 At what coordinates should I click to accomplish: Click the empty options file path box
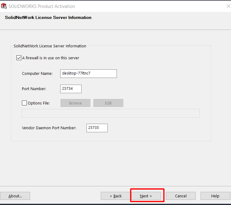point(110,113)
